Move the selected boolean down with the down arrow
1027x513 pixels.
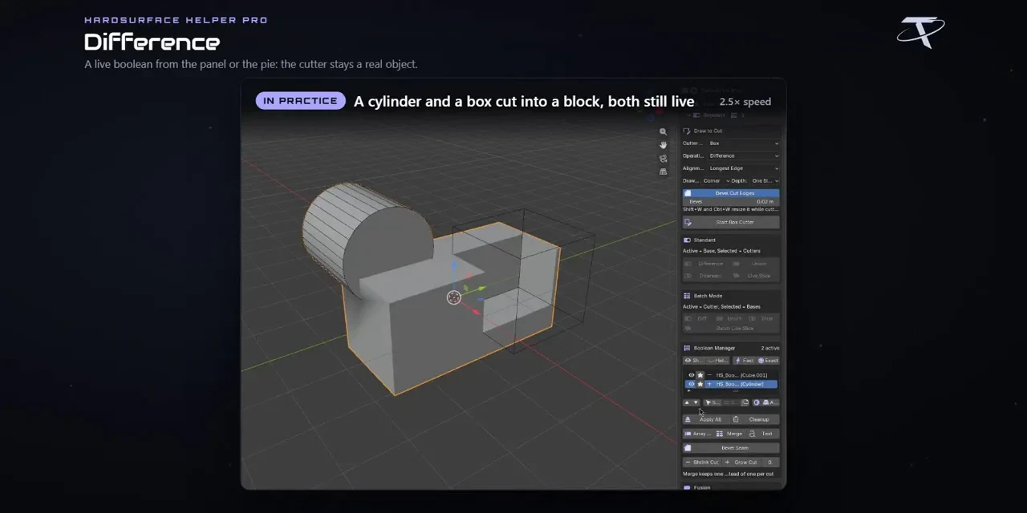[696, 402]
